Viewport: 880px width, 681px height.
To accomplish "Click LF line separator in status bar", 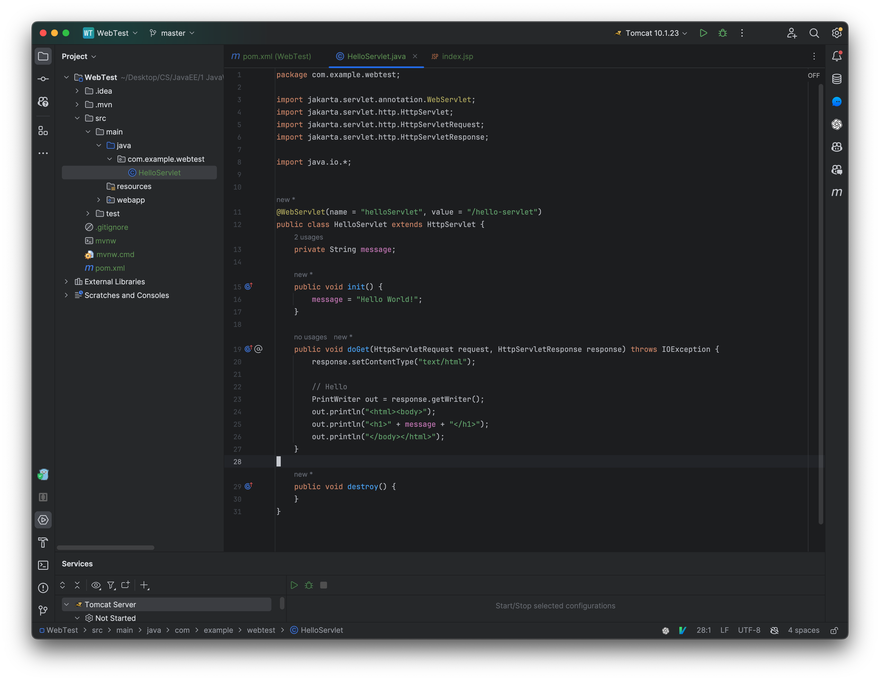I will tap(724, 630).
